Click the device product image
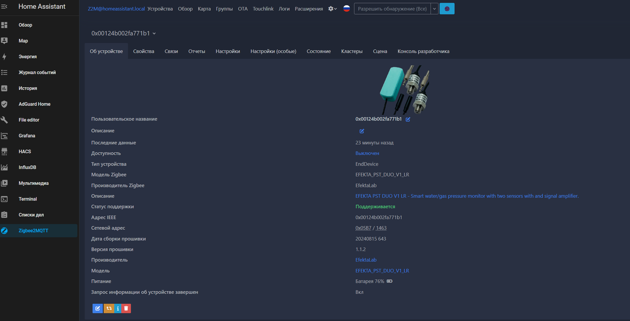Screen dimensions: 630x321 click(x=404, y=89)
